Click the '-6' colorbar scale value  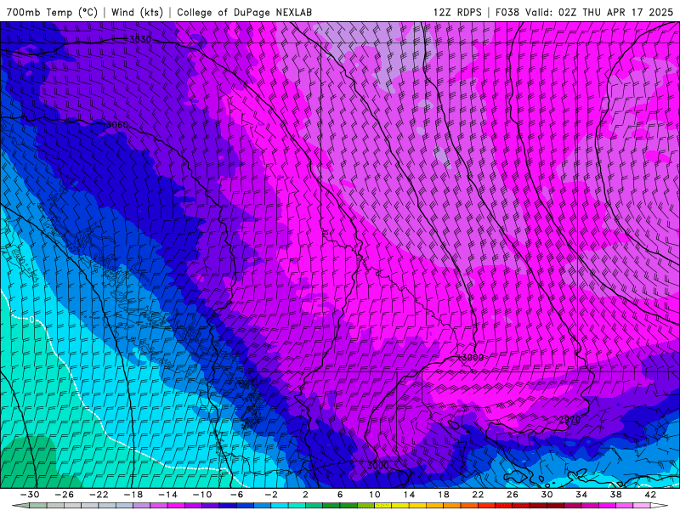[x=236, y=495]
